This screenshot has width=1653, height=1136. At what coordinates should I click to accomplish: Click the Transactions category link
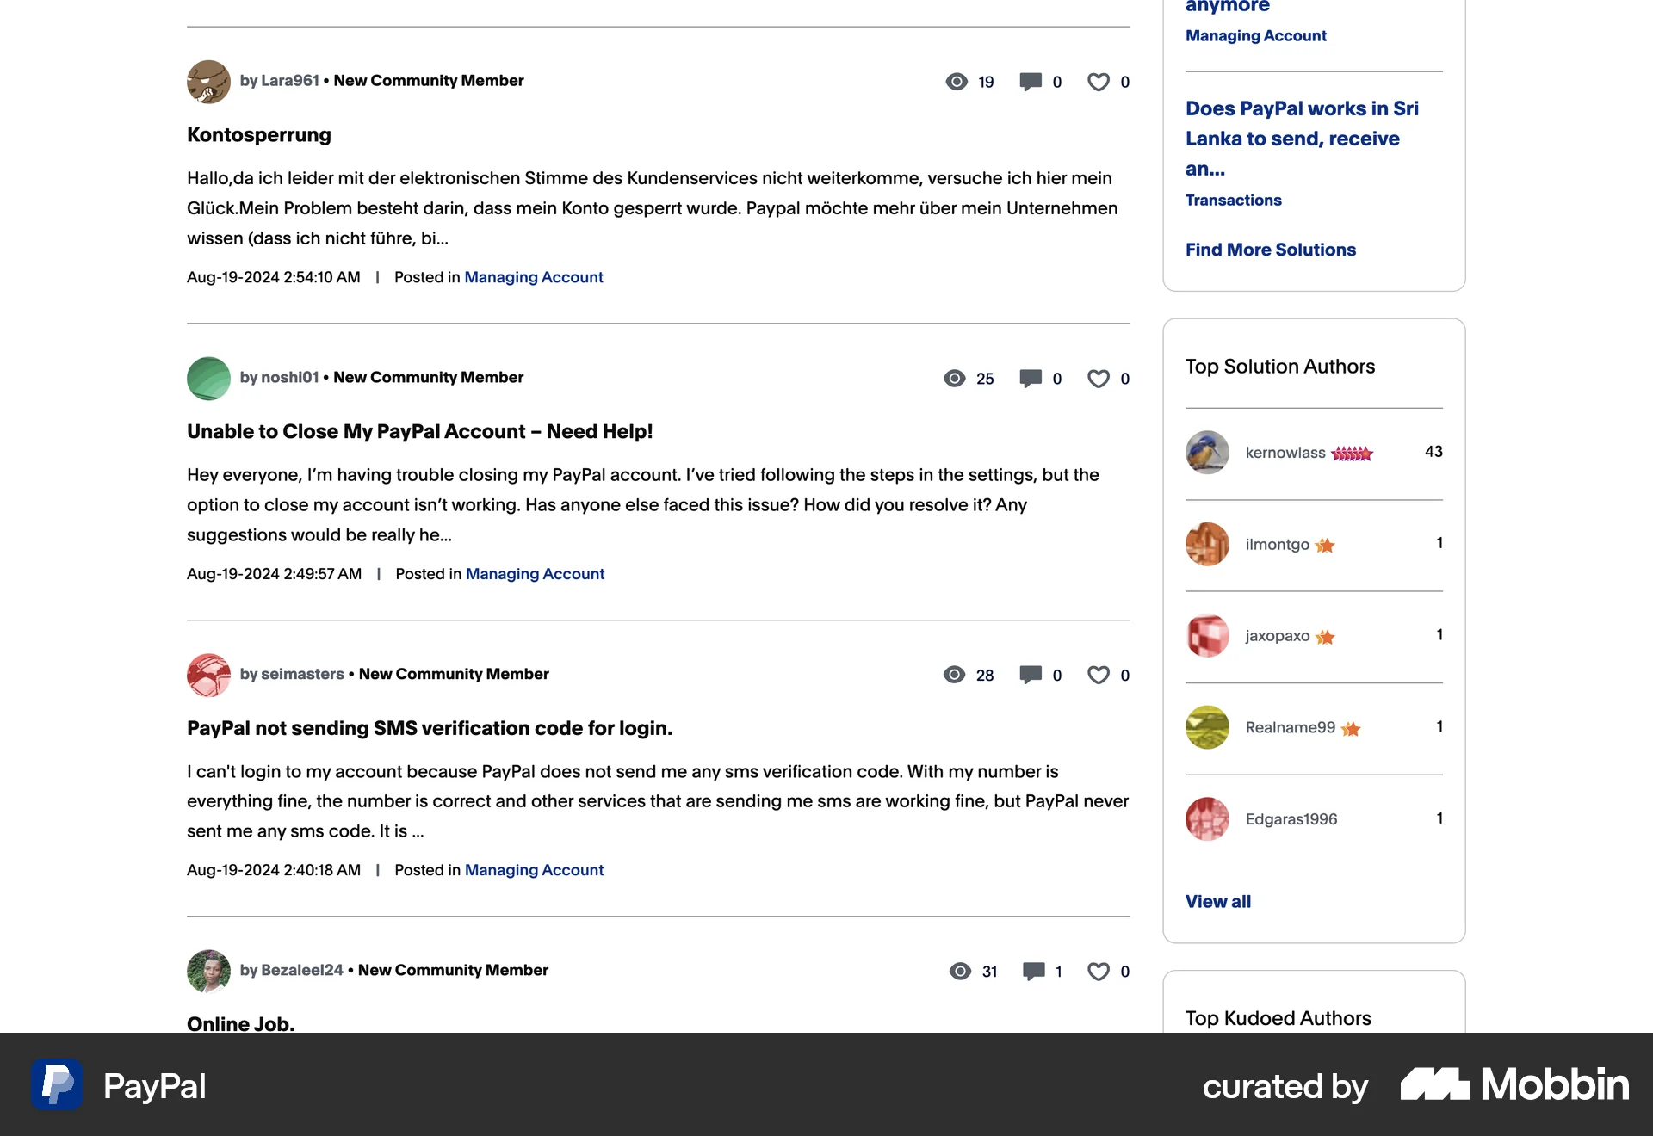(1233, 201)
